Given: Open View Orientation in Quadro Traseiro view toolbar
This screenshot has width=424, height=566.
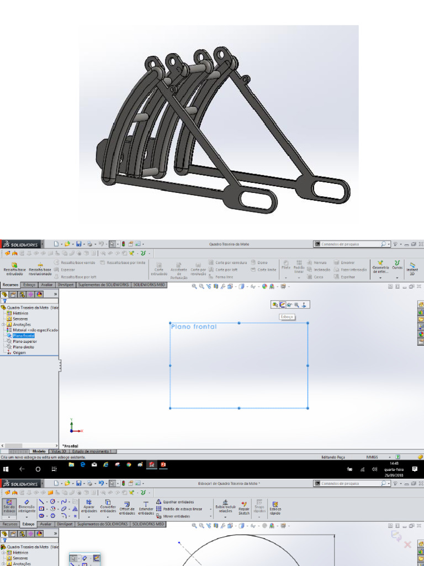Looking at the screenshot, I should point(230,286).
